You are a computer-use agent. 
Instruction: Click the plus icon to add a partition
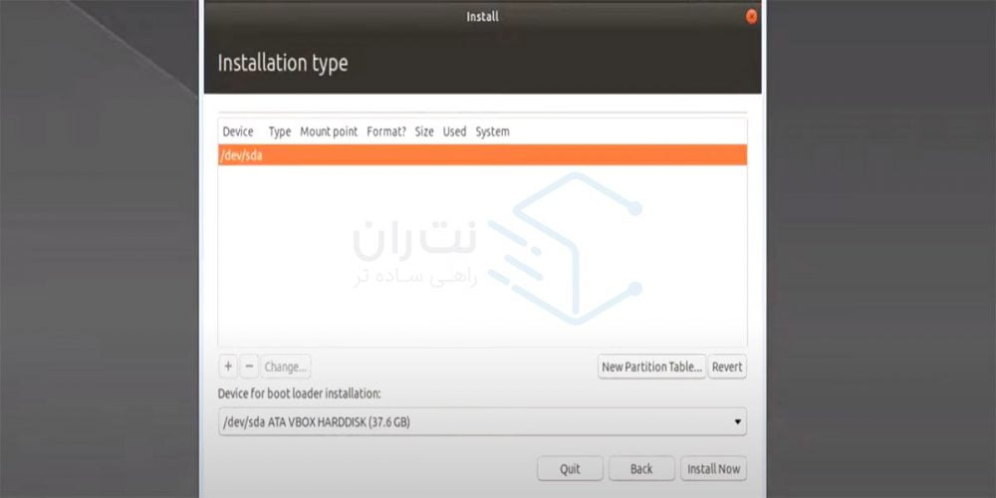pos(228,367)
